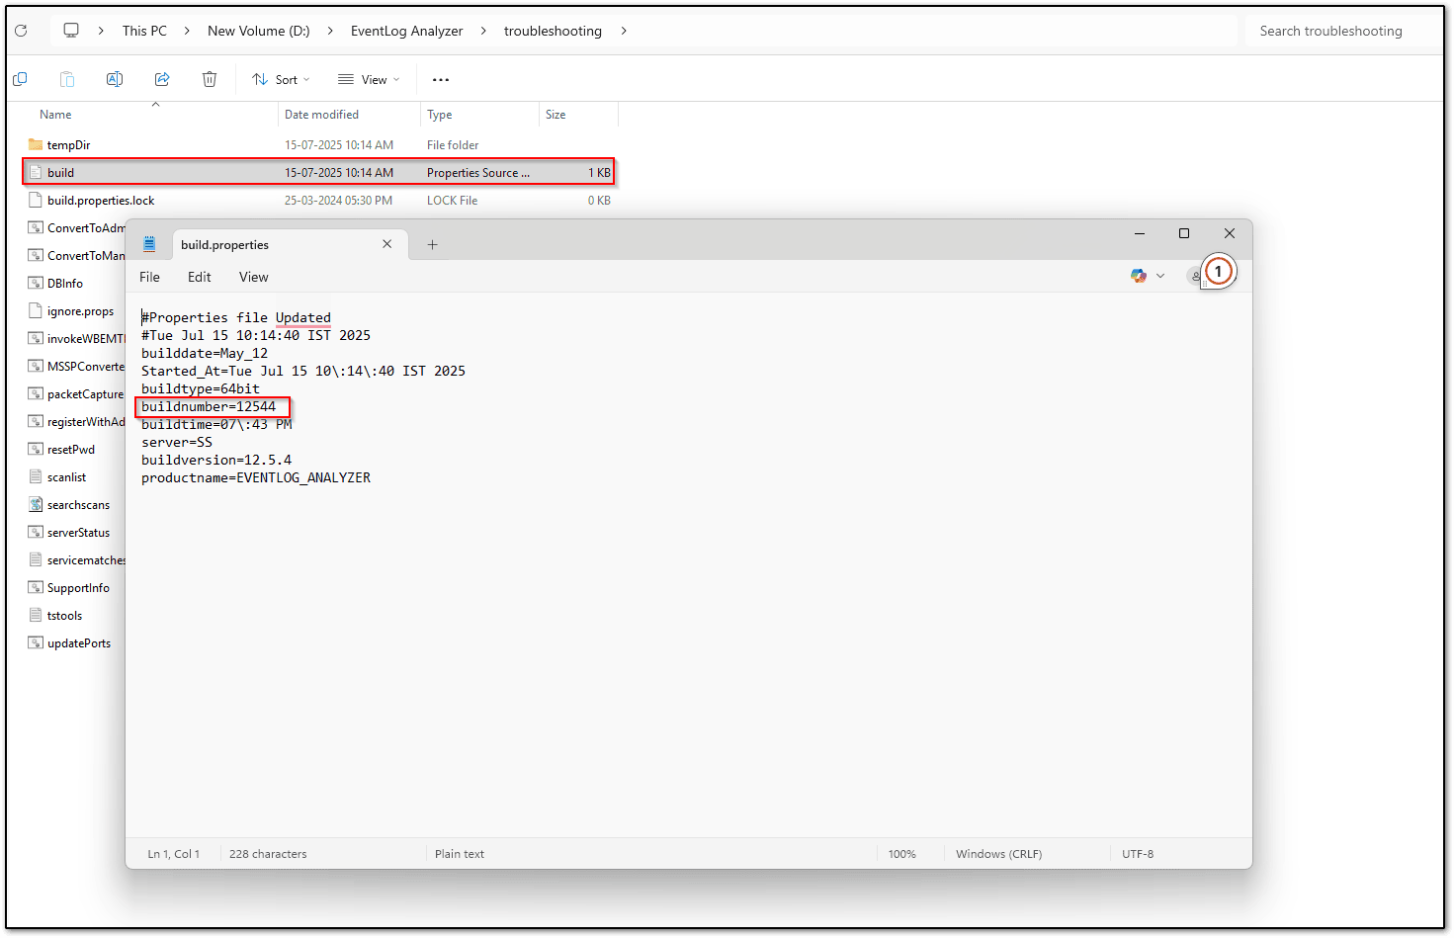Expand the chevron after New Volume (D:)
Screen dimensions: 1454x938
click(330, 31)
